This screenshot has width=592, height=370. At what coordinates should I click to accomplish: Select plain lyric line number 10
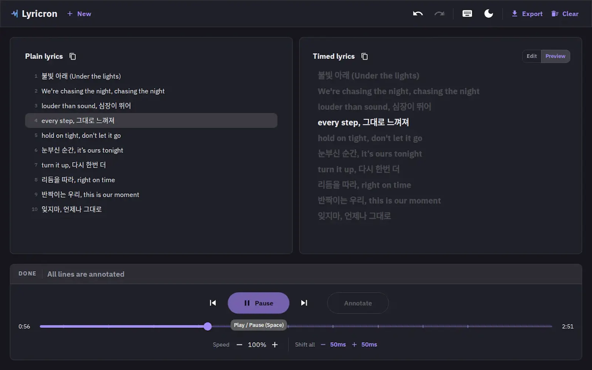click(x=151, y=209)
